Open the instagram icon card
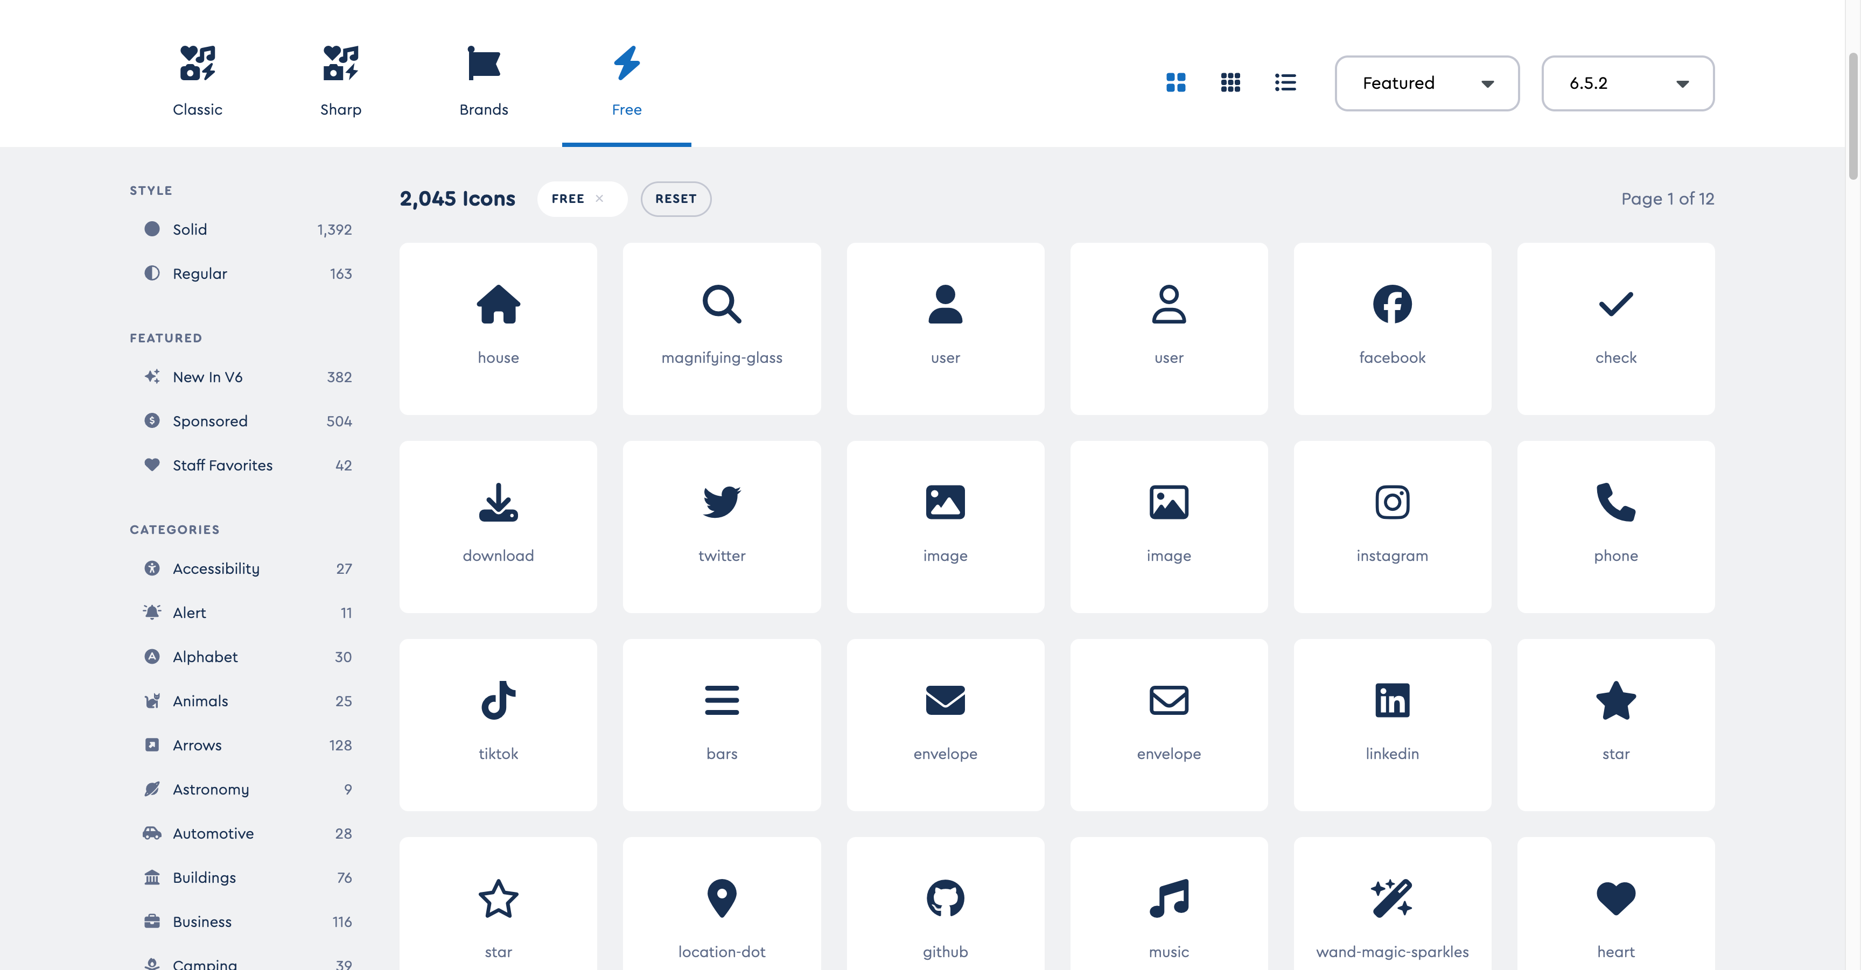1861x970 pixels. [x=1392, y=526]
